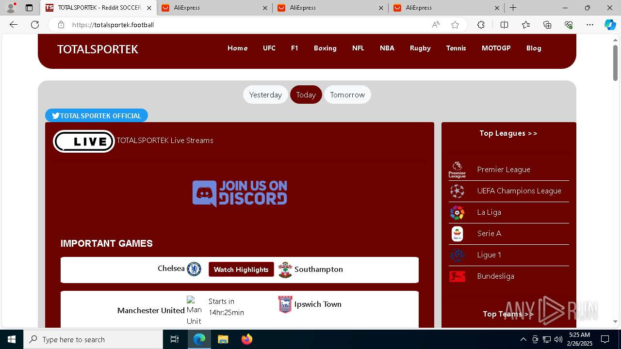Click broken Manchester United logo image
621x349 pixels.
pos(194,311)
